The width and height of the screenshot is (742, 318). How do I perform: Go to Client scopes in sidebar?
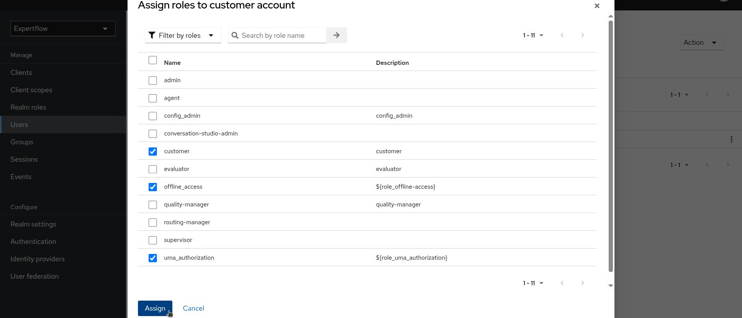coord(31,90)
